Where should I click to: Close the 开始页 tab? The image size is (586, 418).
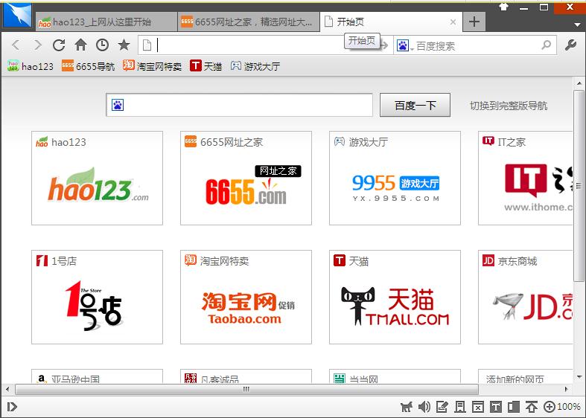(453, 22)
